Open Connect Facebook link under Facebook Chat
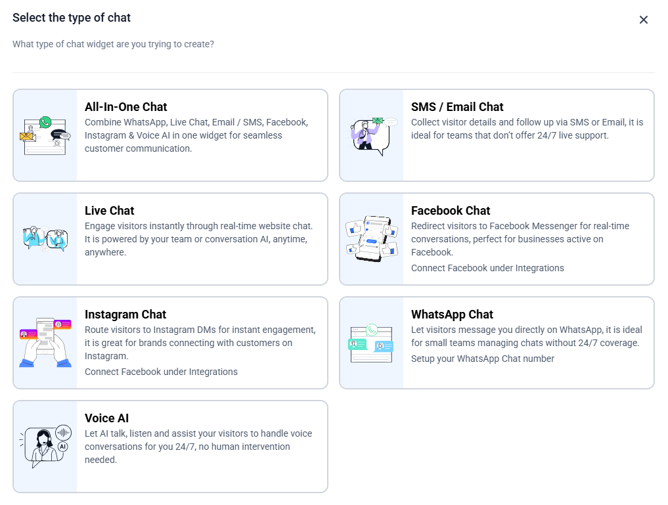 tap(487, 268)
